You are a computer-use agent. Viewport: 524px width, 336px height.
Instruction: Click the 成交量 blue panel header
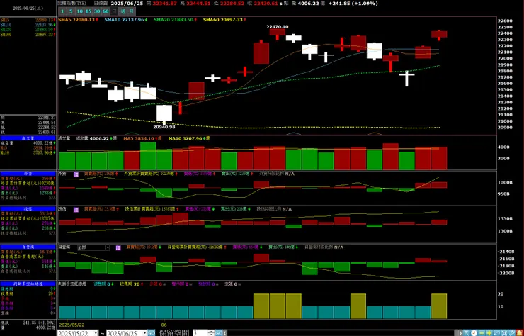pos(28,138)
